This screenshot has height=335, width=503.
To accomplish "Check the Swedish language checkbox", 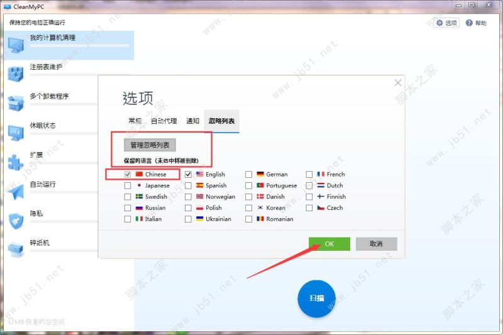I will pyautogui.click(x=128, y=197).
